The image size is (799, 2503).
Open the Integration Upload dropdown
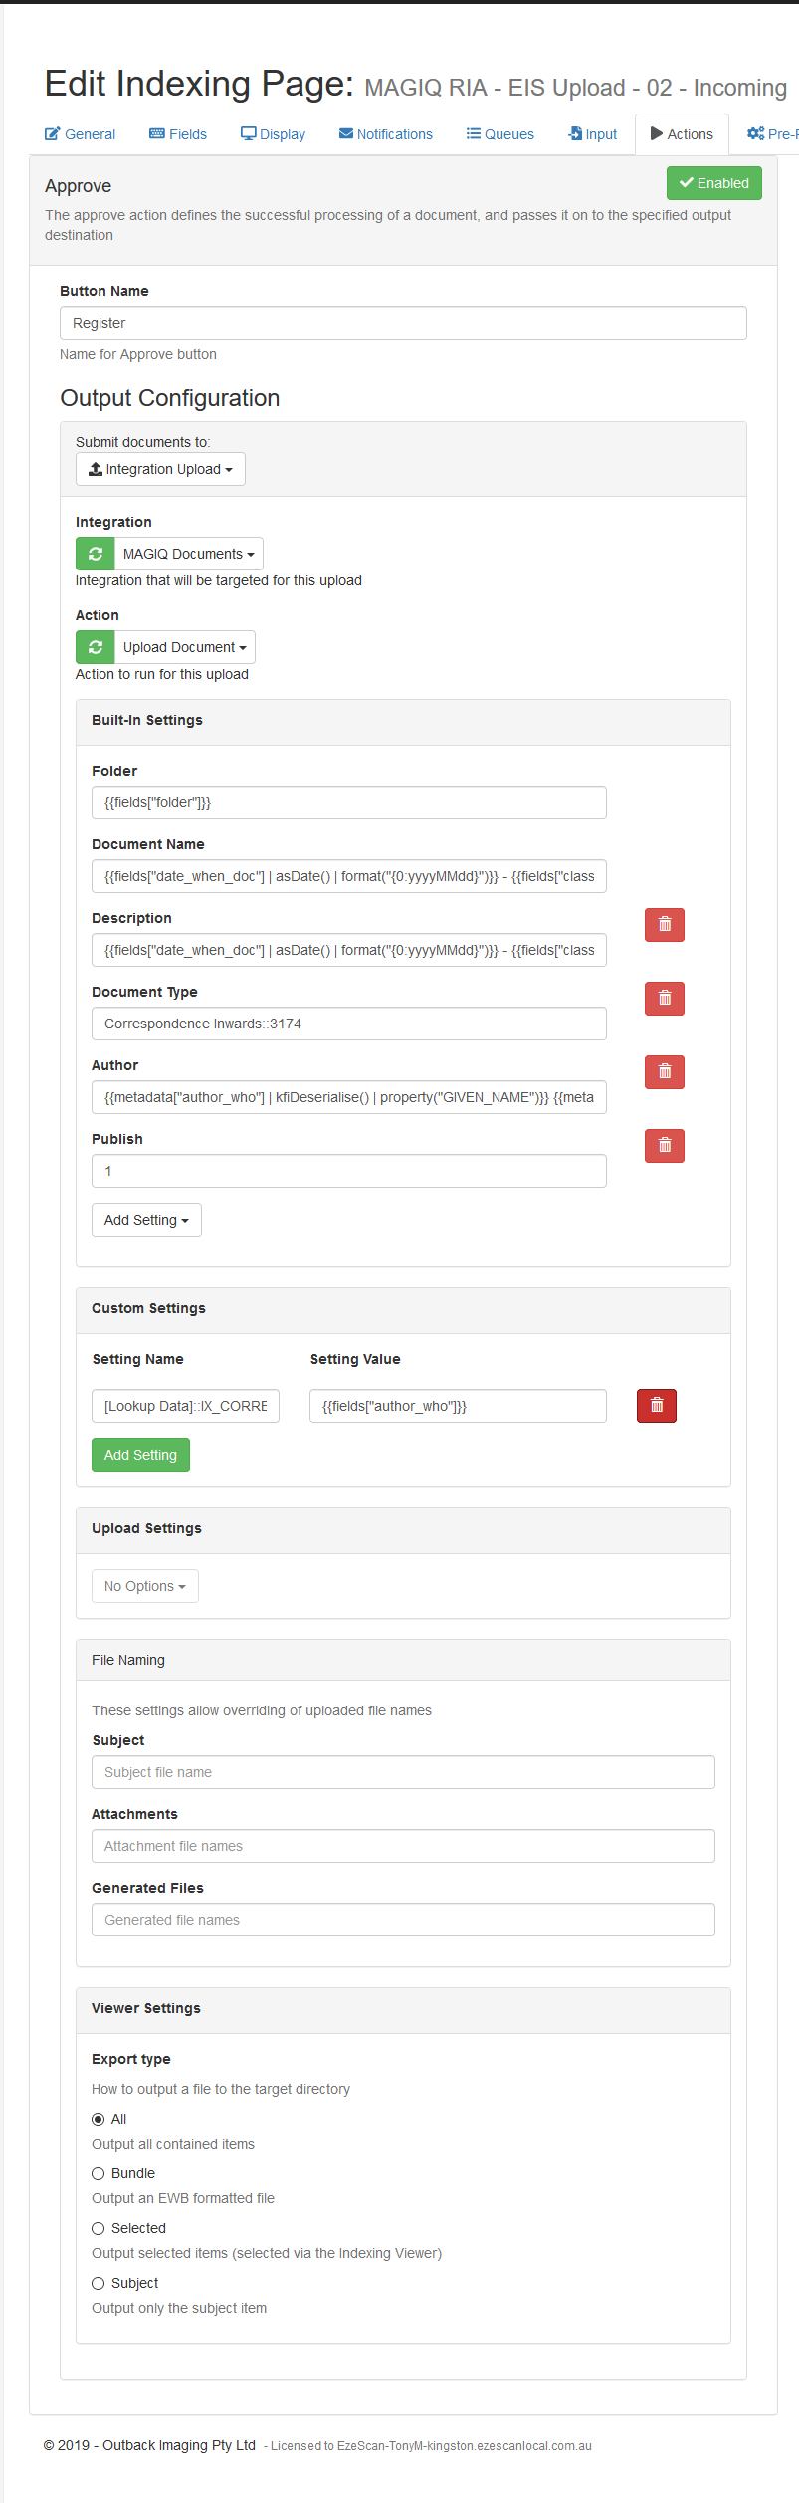pos(160,469)
